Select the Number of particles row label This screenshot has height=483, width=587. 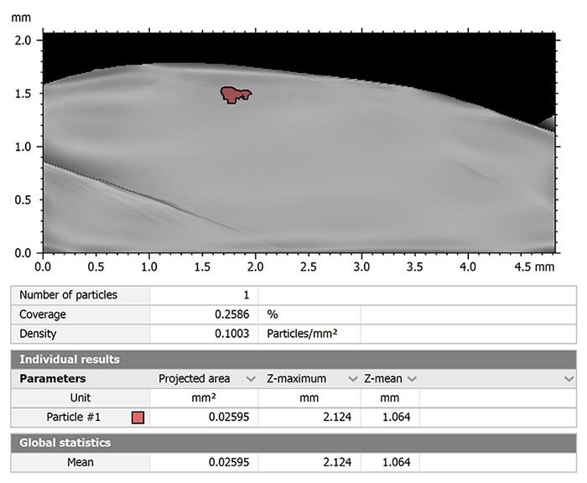pos(68,295)
